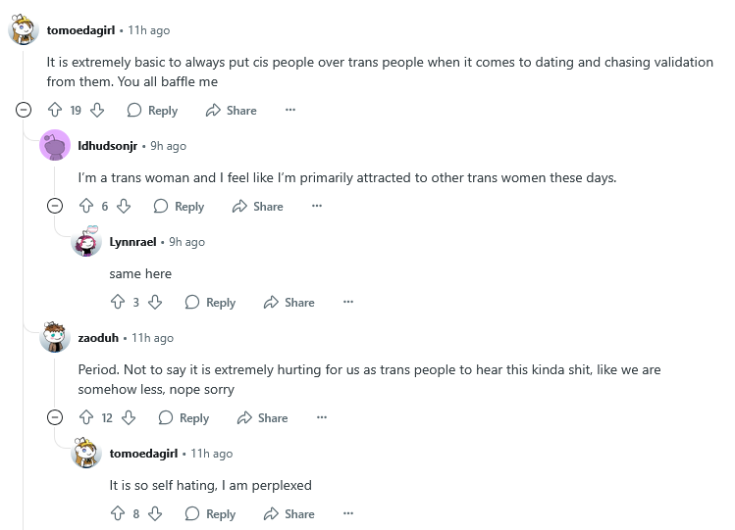Open more options on ldhudsonjr's comment

[316, 207]
